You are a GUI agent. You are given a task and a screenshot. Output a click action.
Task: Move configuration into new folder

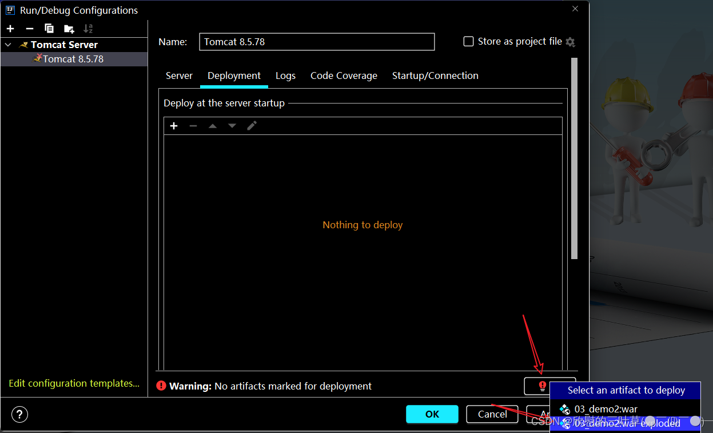[69, 29]
